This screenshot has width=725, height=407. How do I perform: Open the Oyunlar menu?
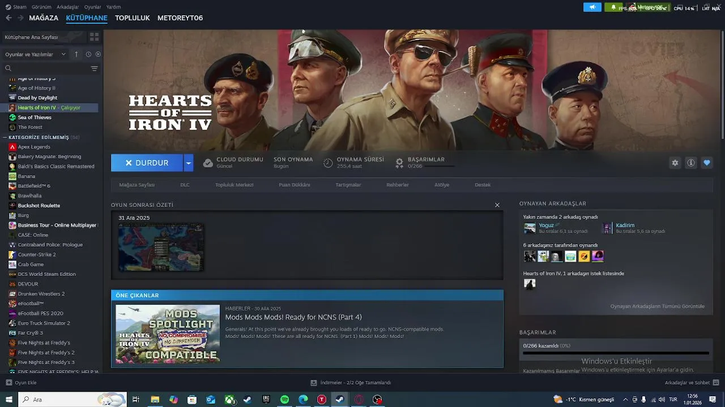tap(92, 7)
